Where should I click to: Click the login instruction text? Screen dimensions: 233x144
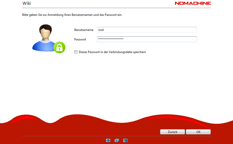pos(72,15)
